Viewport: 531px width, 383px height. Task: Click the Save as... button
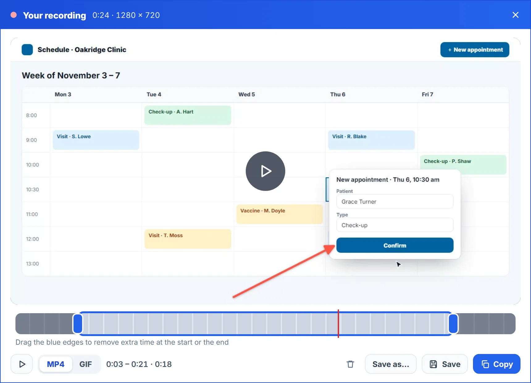pyautogui.click(x=391, y=364)
